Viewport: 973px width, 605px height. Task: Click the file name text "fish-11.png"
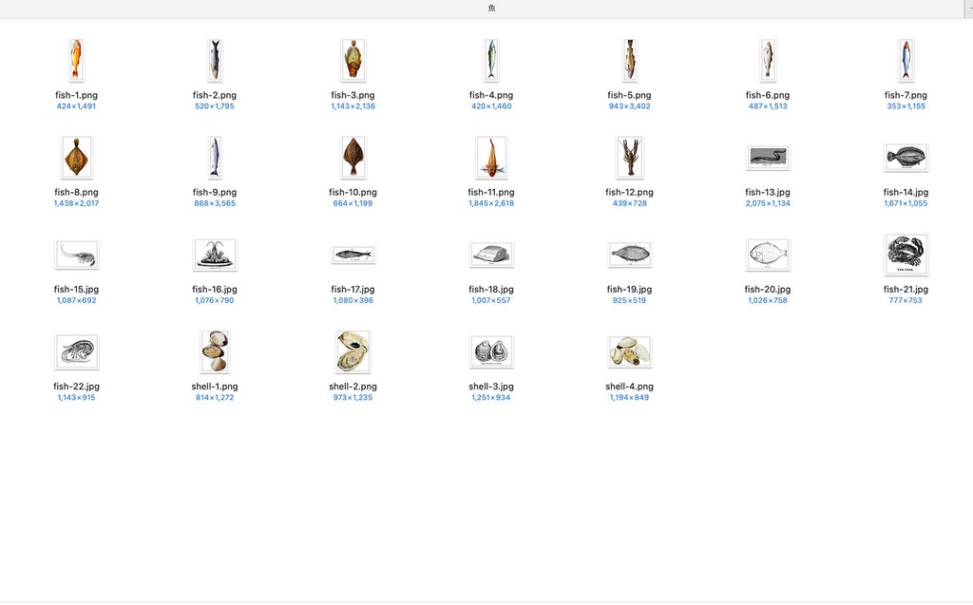(x=491, y=193)
